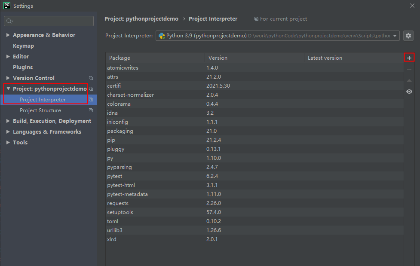Select Keymap in settings tree
Viewport: 420px width, 266px height.
pyautogui.click(x=23, y=46)
